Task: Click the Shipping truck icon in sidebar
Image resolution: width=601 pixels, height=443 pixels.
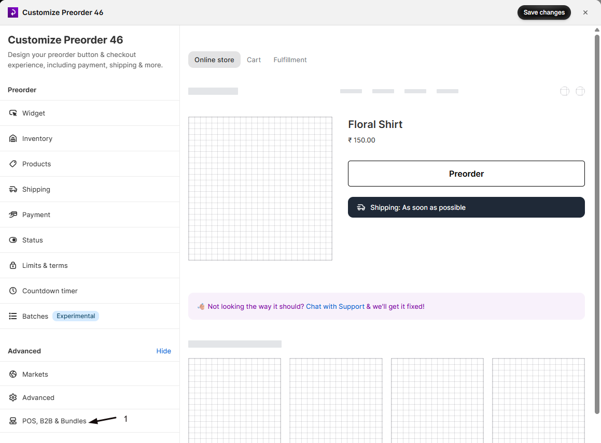Action: point(13,189)
